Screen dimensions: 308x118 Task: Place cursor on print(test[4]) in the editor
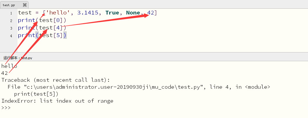tap(42, 28)
